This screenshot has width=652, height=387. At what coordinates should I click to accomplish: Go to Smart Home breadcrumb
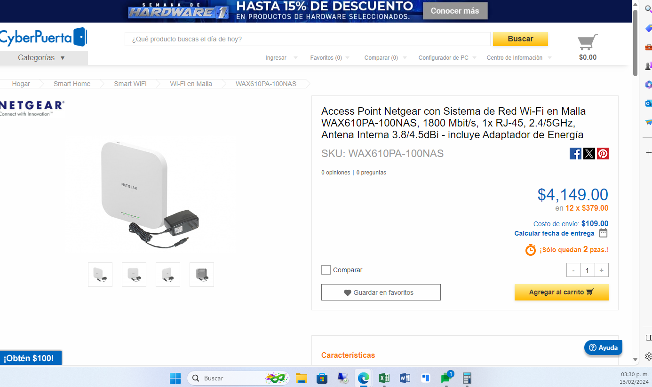click(72, 84)
